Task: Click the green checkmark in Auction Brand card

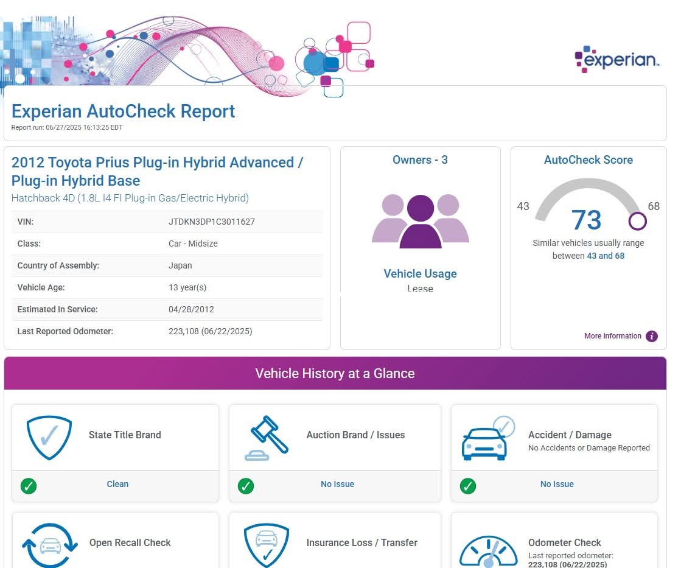Action: click(246, 486)
